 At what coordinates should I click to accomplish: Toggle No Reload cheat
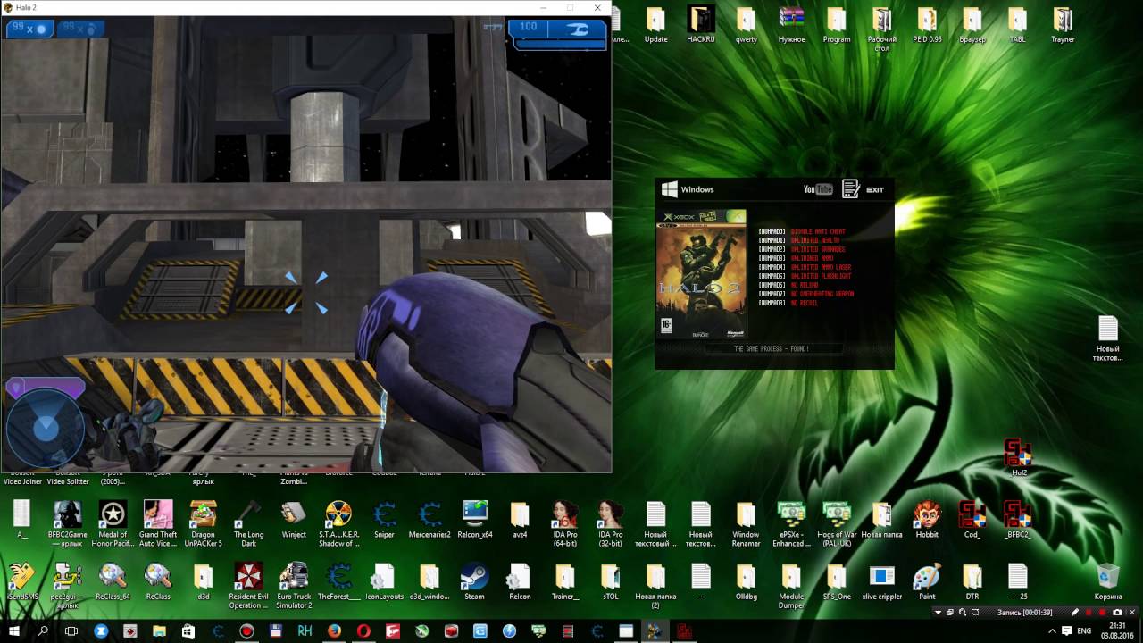(805, 285)
